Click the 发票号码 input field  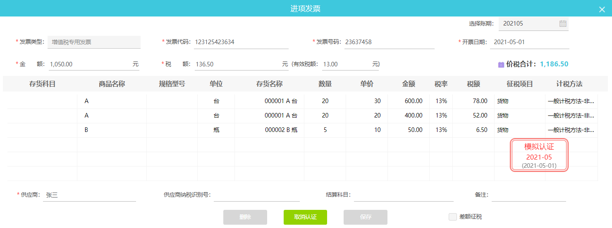(389, 42)
